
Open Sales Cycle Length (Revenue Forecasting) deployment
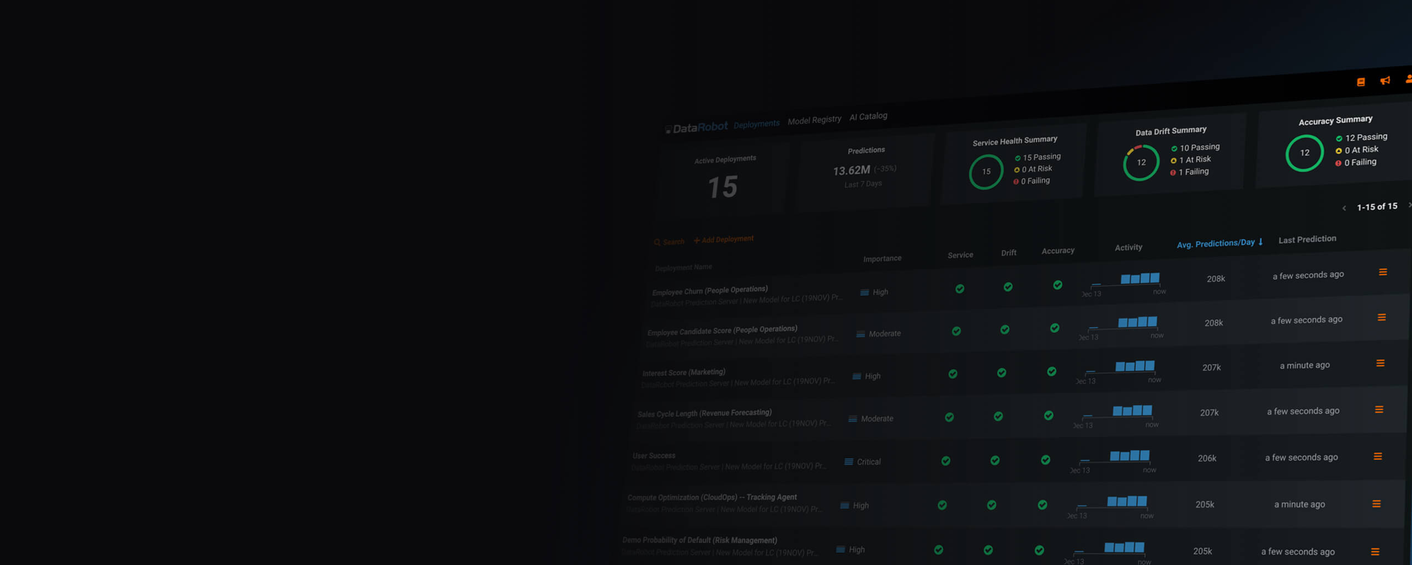pos(704,413)
